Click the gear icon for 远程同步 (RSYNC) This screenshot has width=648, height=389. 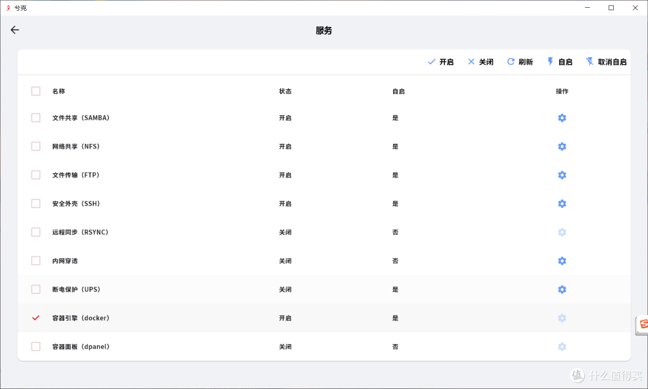point(562,233)
